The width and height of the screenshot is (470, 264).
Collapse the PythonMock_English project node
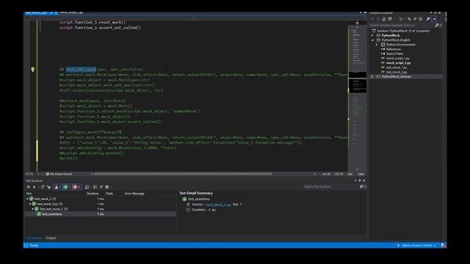pos(372,40)
